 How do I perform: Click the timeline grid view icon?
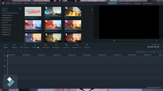click(161, 52)
